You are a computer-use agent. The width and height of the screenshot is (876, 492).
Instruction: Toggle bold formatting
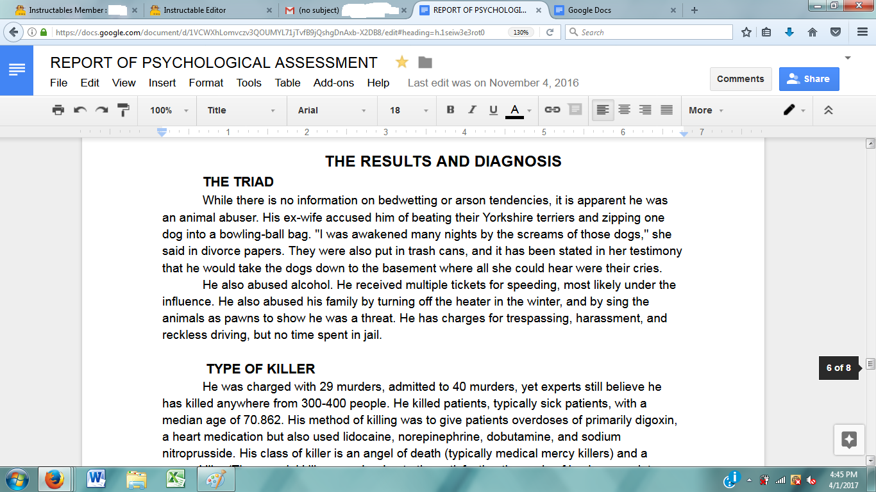[450, 110]
